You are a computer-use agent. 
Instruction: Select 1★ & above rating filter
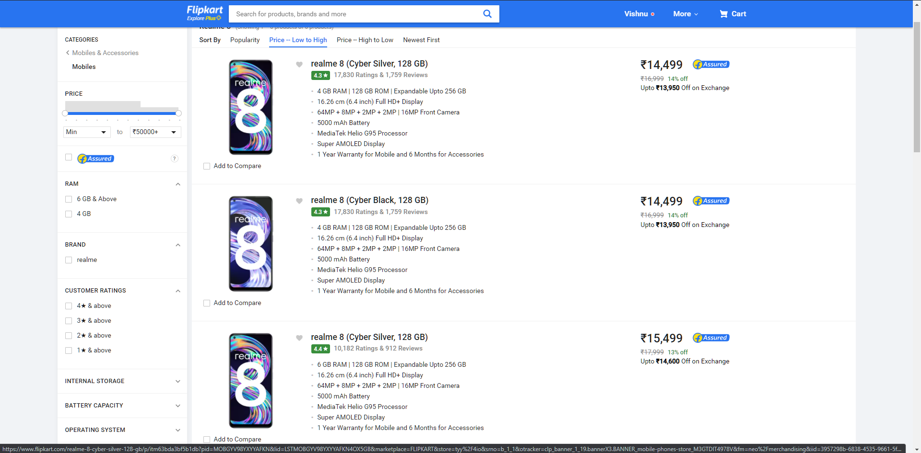click(69, 351)
